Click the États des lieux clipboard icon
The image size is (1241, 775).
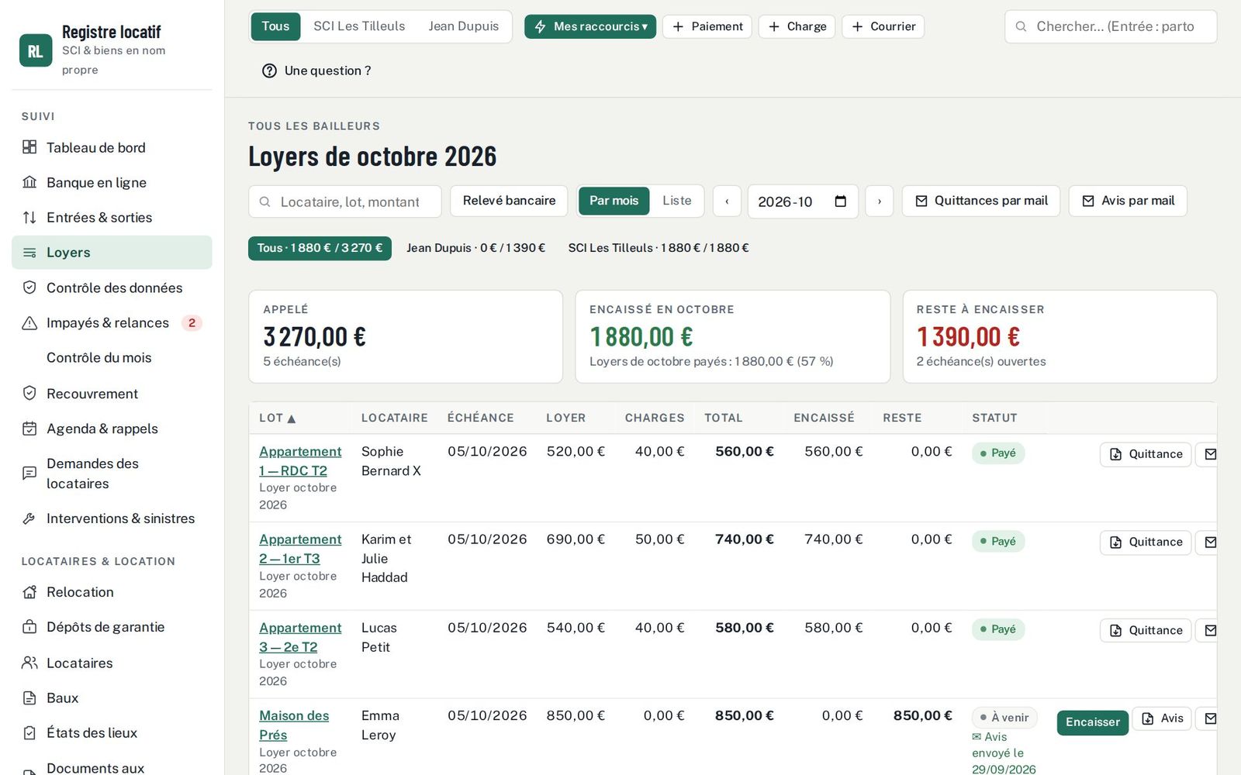tap(29, 732)
